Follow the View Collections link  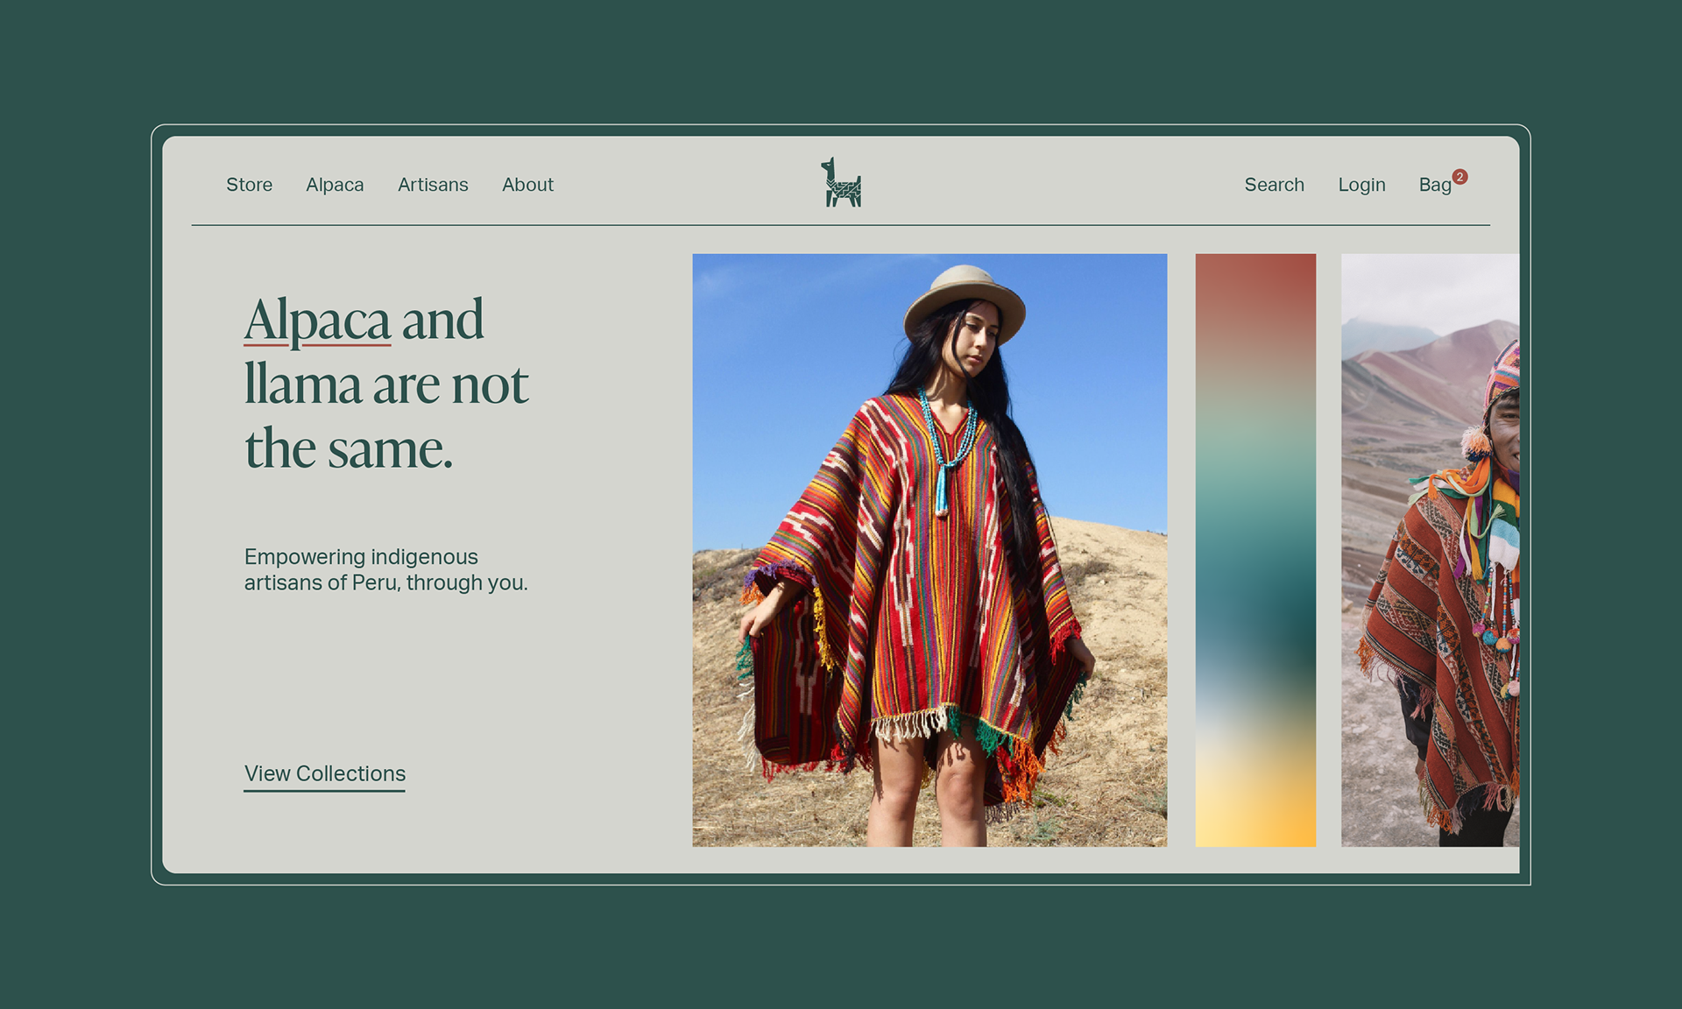(324, 775)
